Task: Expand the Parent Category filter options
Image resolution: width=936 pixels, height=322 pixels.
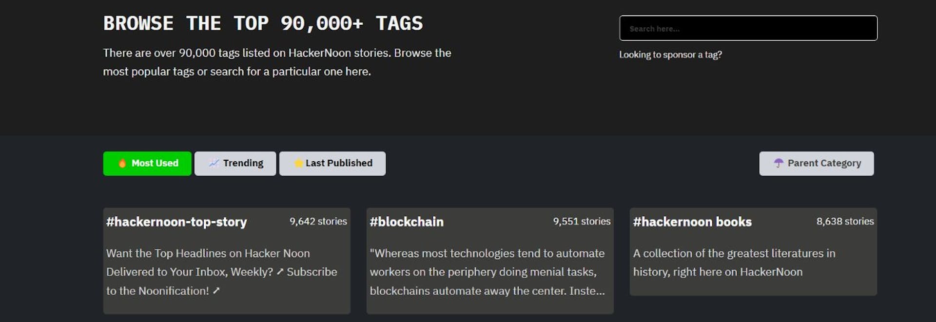Action: pyautogui.click(x=817, y=163)
